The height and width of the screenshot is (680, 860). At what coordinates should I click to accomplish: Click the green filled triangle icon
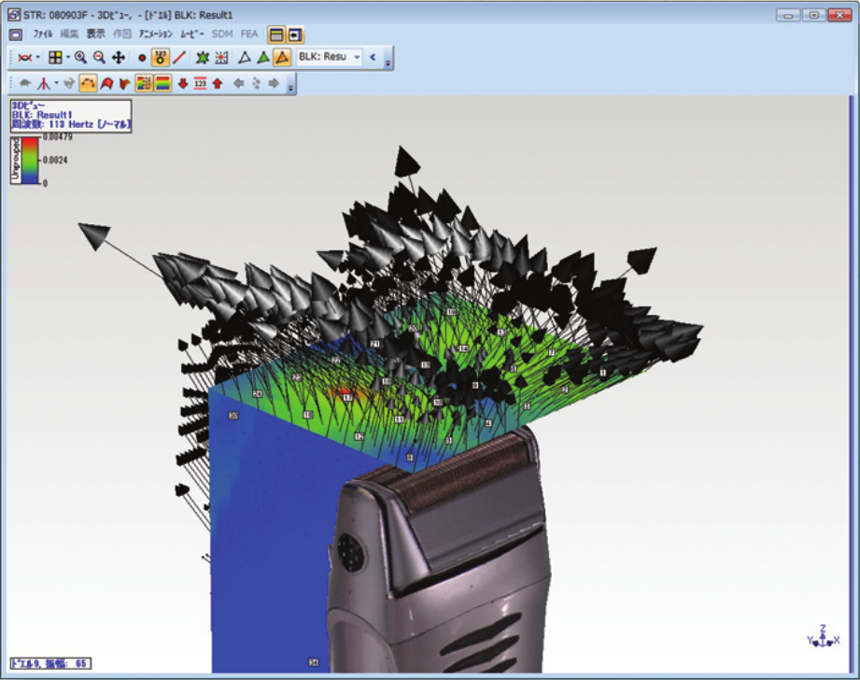click(x=262, y=58)
